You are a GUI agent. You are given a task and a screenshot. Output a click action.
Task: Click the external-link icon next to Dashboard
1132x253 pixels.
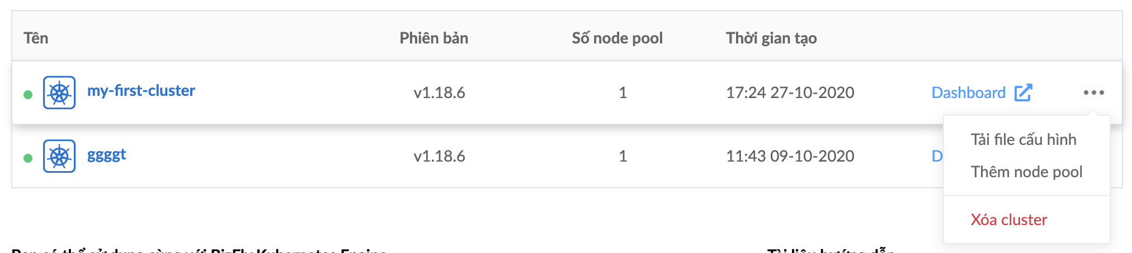pos(1023,93)
